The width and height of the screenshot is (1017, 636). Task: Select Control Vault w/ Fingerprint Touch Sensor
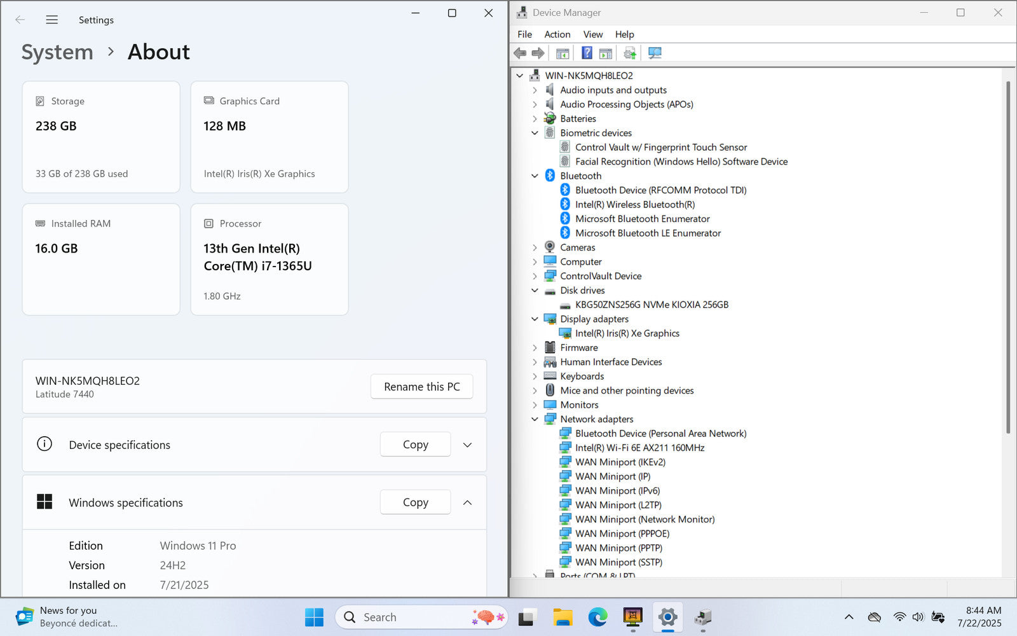pos(661,147)
